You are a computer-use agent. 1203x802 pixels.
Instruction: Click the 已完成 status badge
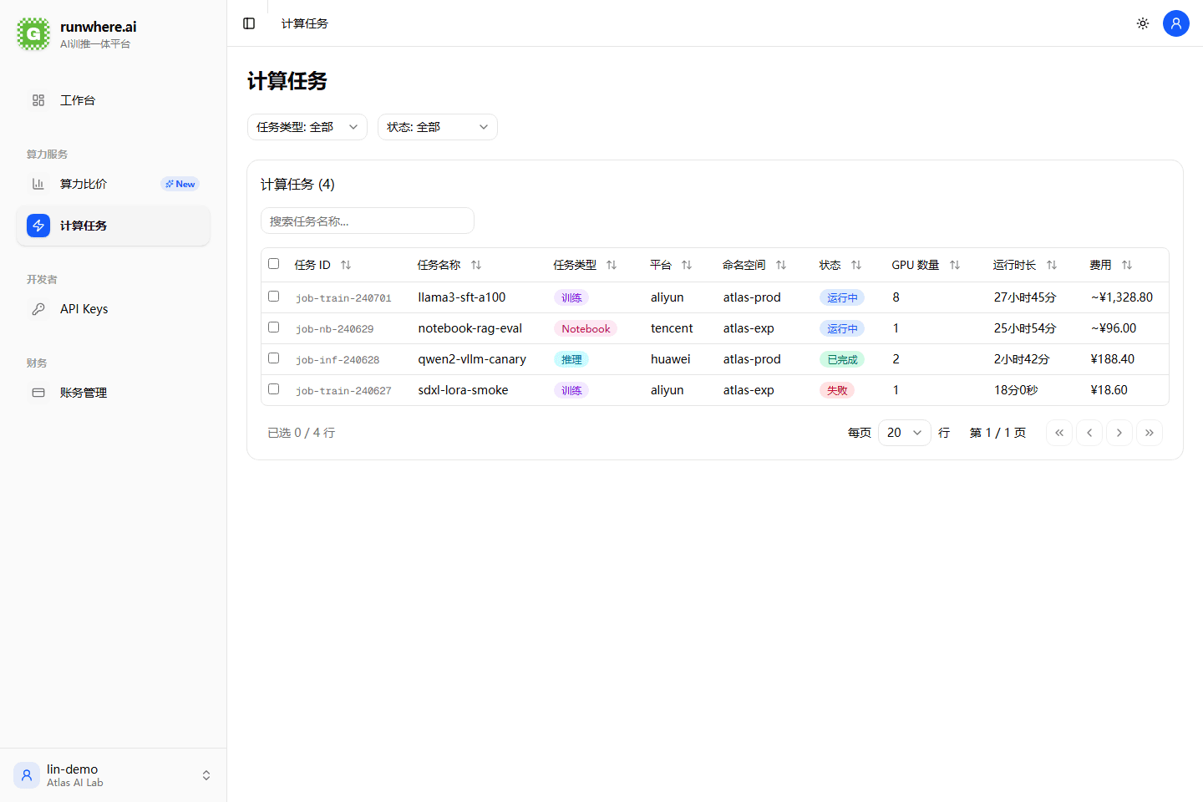[842, 359]
